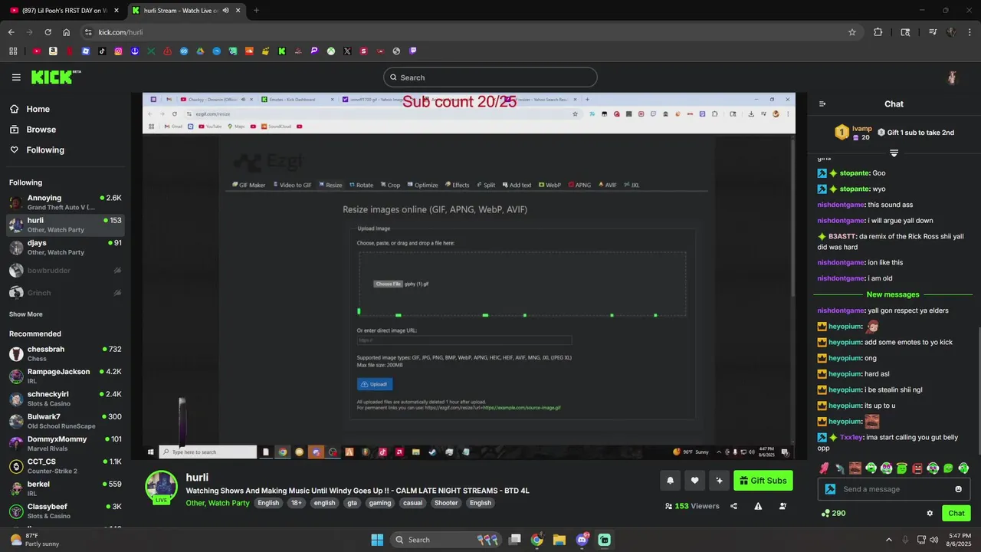Open the SoundCloud bookmark icon
The height and width of the screenshot is (552, 981).
[x=249, y=51]
